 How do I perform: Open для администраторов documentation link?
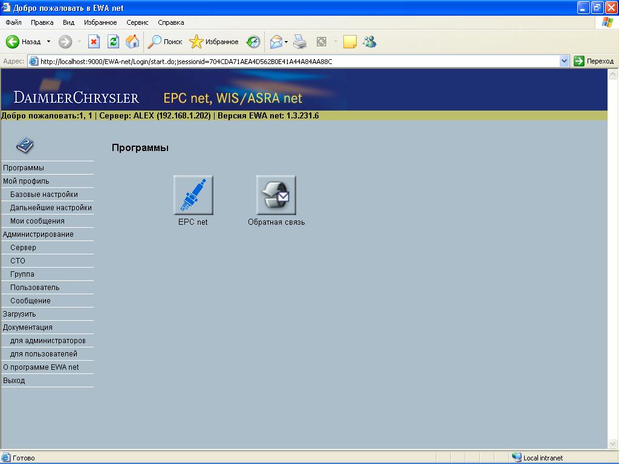click(48, 341)
